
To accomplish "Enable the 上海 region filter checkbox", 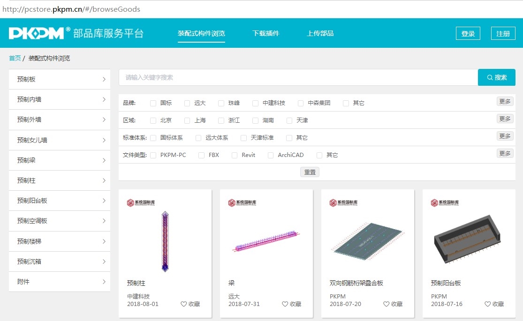I will pyautogui.click(x=188, y=120).
